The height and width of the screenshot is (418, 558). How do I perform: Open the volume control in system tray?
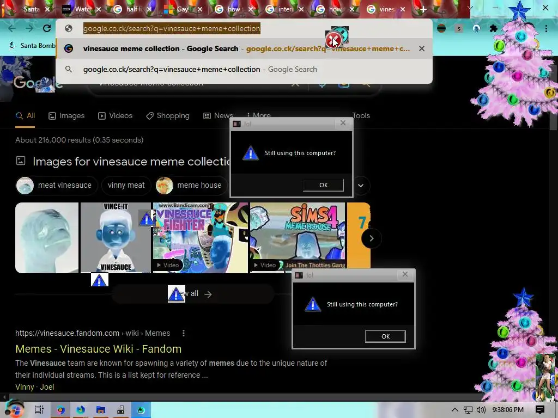(x=481, y=410)
